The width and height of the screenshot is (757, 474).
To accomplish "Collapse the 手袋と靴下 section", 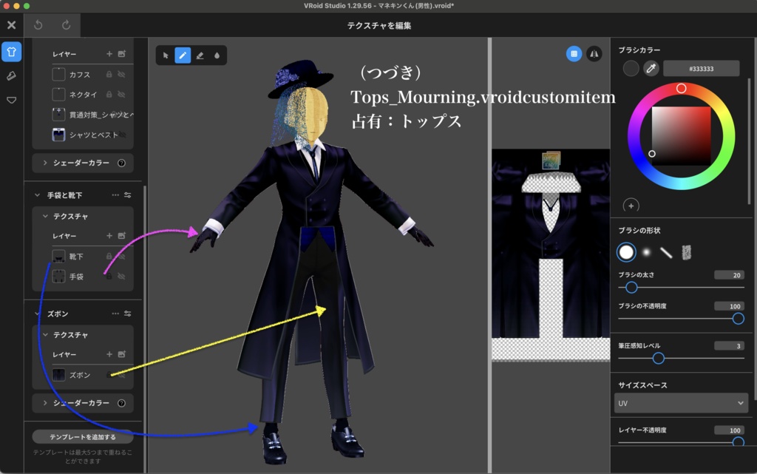I will (x=37, y=195).
